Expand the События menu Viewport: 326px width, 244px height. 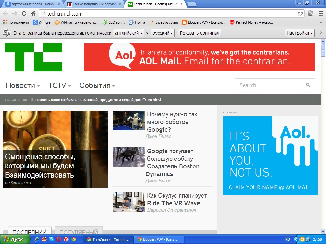pyautogui.click(x=97, y=85)
